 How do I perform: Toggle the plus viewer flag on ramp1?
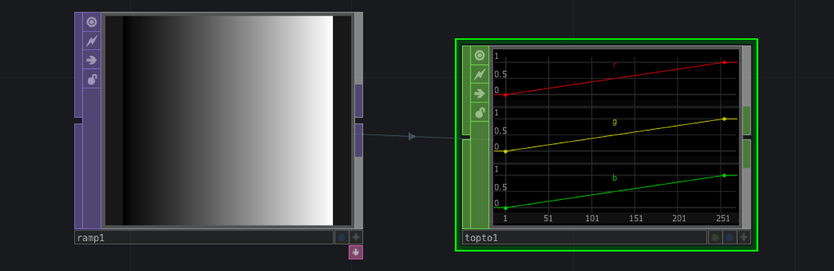pos(356,237)
